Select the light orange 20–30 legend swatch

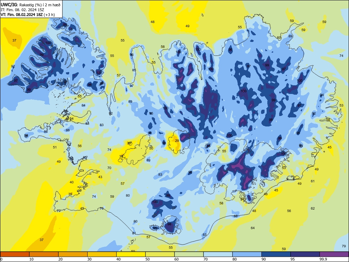[73, 254]
